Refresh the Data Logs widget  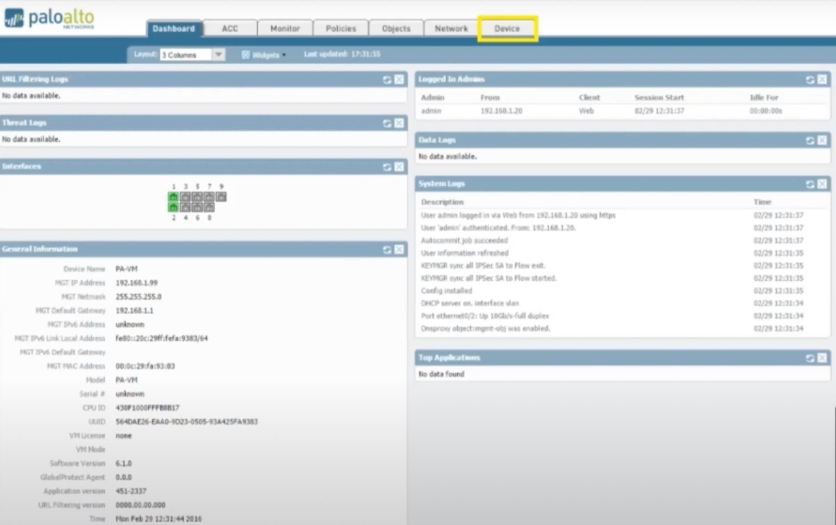pyautogui.click(x=810, y=140)
